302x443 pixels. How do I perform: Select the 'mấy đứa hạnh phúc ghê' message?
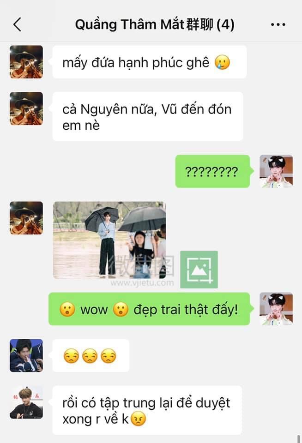pos(149,62)
